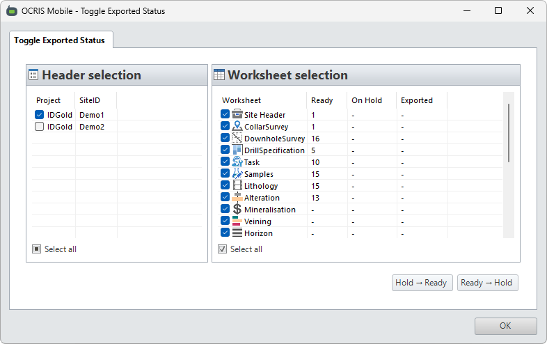
Task: Check the IDGold Demo2 row checkbox
Action: pos(40,127)
